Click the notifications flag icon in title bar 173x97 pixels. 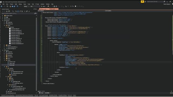click(x=142, y=2)
